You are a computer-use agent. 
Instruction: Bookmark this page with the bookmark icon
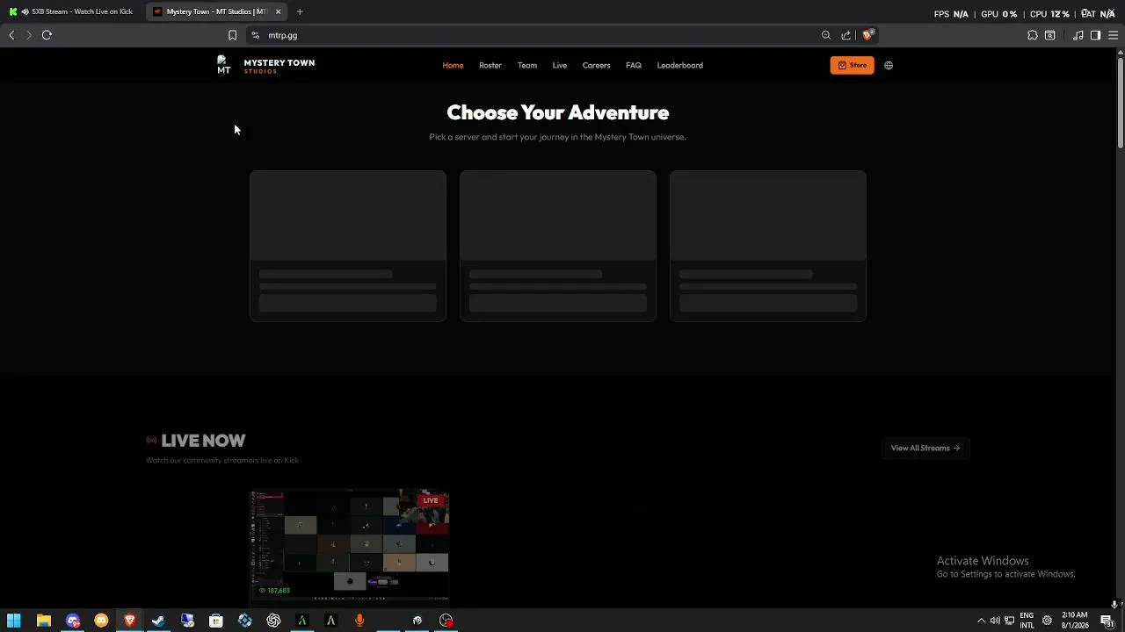(x=232, y=35)
